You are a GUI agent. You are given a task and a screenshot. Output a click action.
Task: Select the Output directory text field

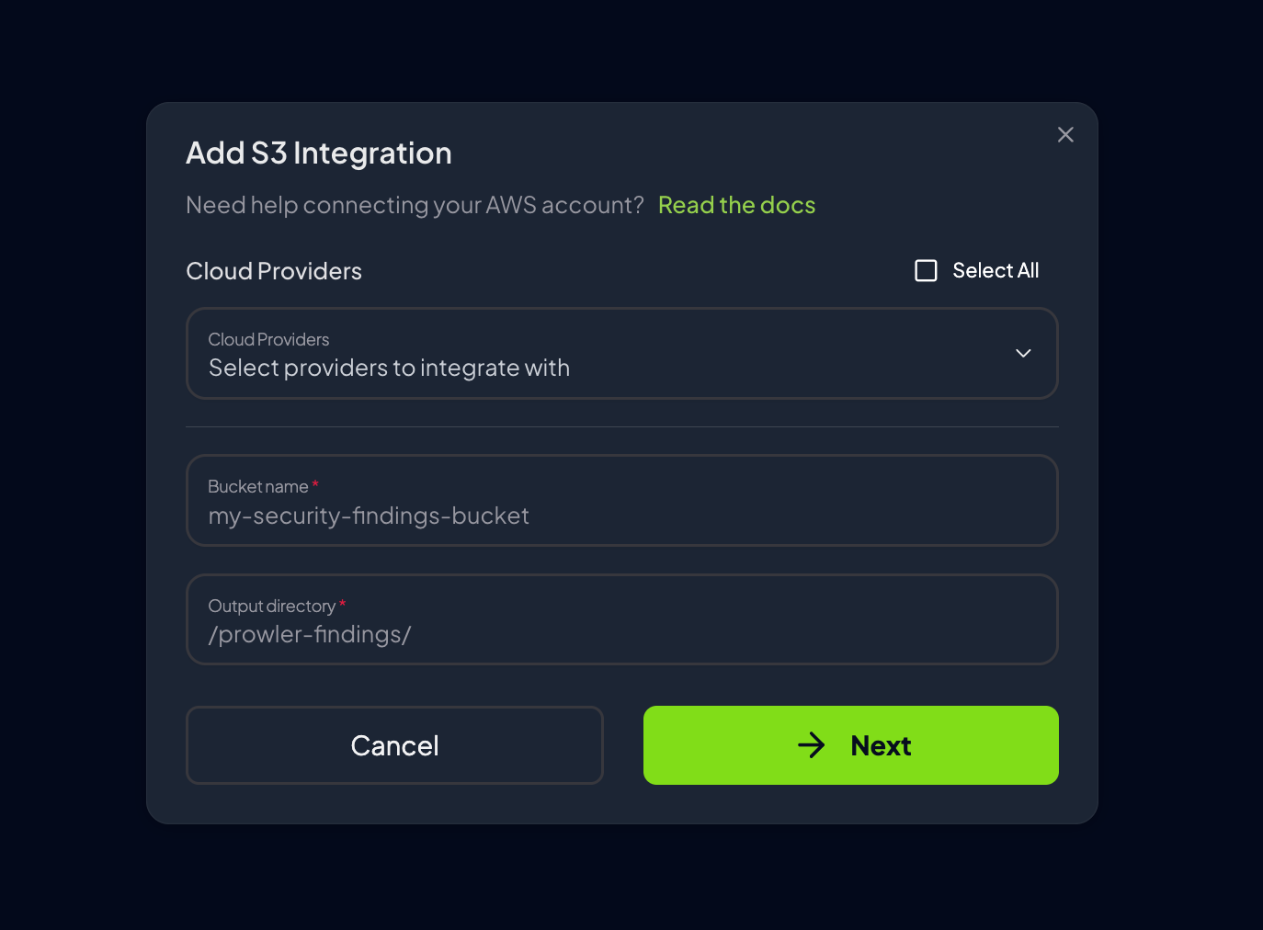click(621, 619)
